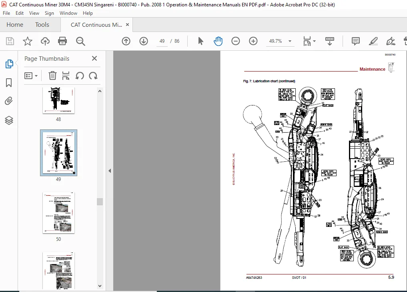Click the fit page width icon

(x=307, y=41)
